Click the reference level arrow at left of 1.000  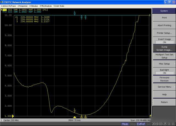pos(13,116)
